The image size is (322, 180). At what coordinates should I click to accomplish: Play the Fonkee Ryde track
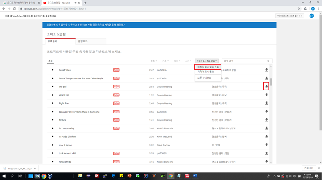point(53,162)
